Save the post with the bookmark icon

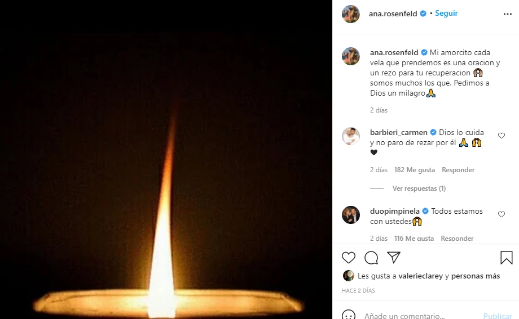(506, 258)
